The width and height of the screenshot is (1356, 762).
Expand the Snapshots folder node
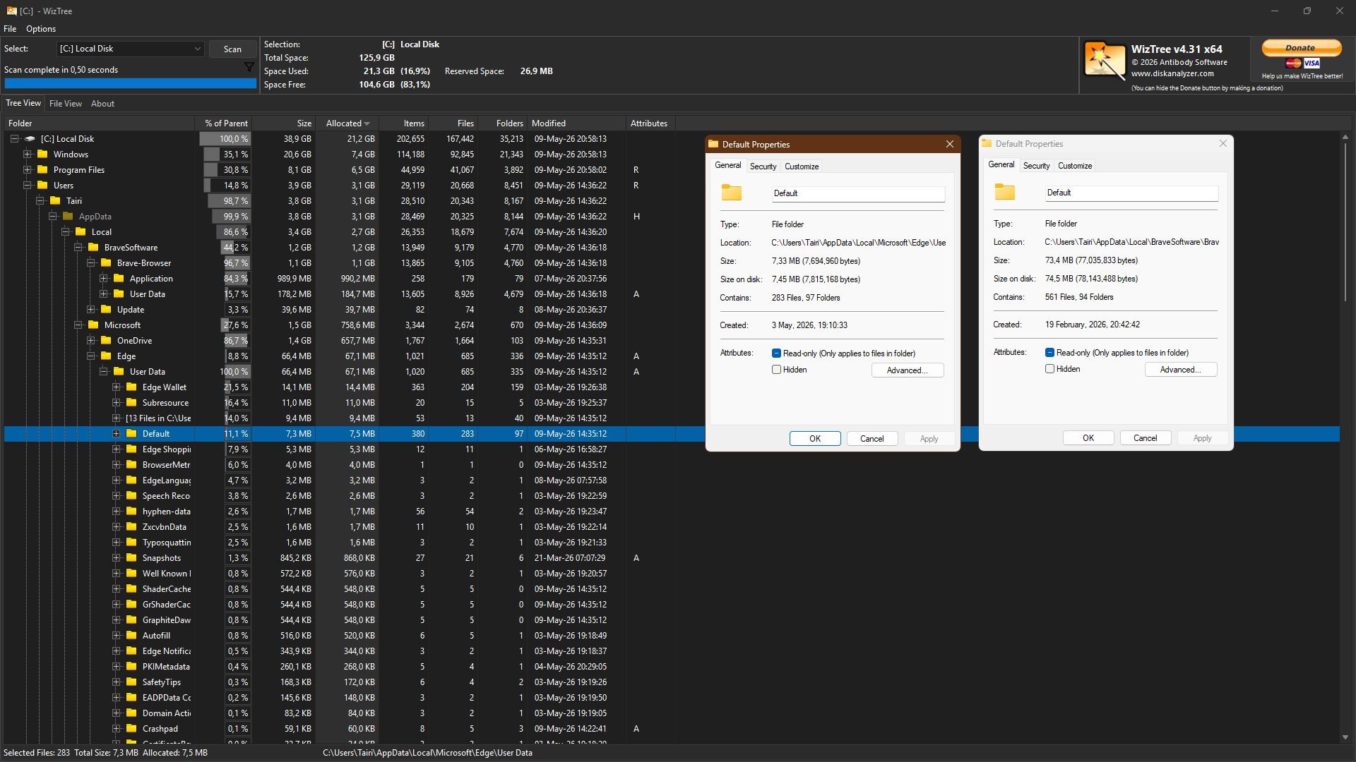[x=117, y=557]
